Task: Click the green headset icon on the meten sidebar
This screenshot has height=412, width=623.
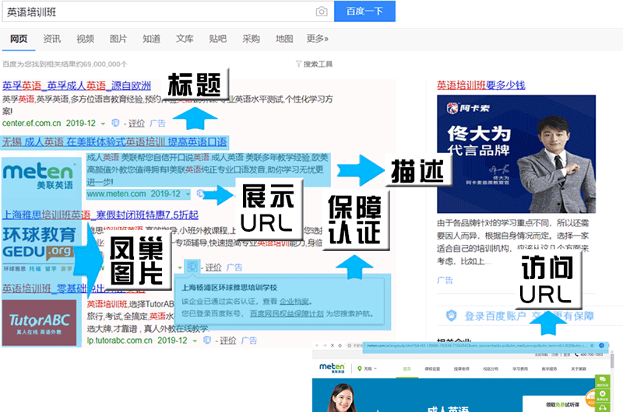Action: 602,407
